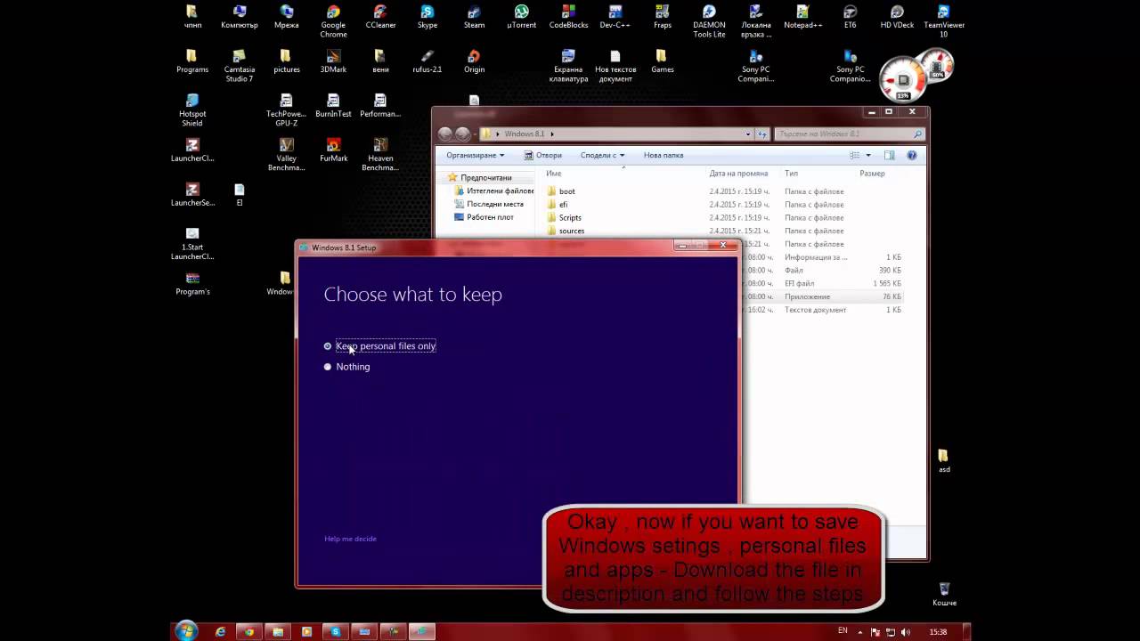This screenshot has width=1140, height=641.
Task: Select the 'asd' folder on desktop
Action: tap(944, 461)
